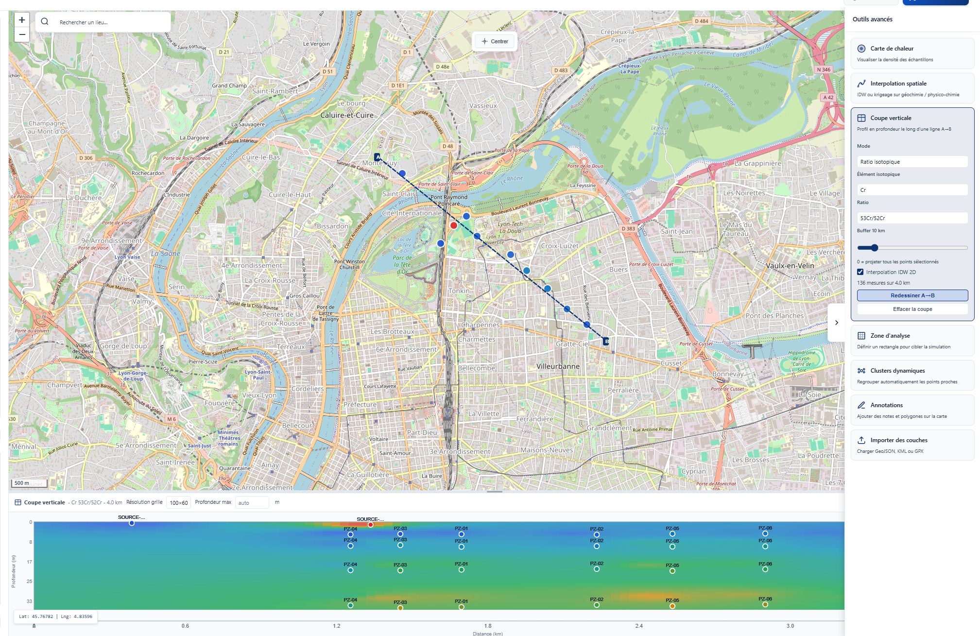Click the Redessiner A→B button
Viewport: 980px width, 636px height.
click(x=912, y=295)
